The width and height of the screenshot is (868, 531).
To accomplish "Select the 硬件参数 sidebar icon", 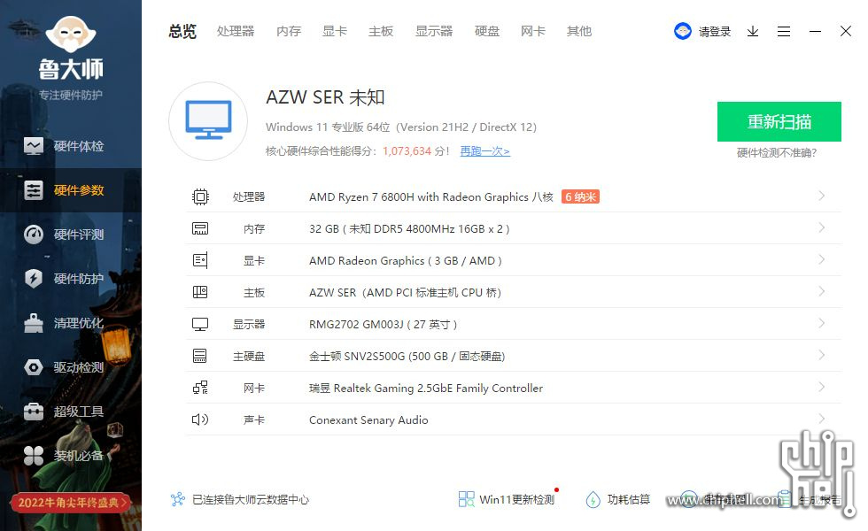I will coord(34,190).
